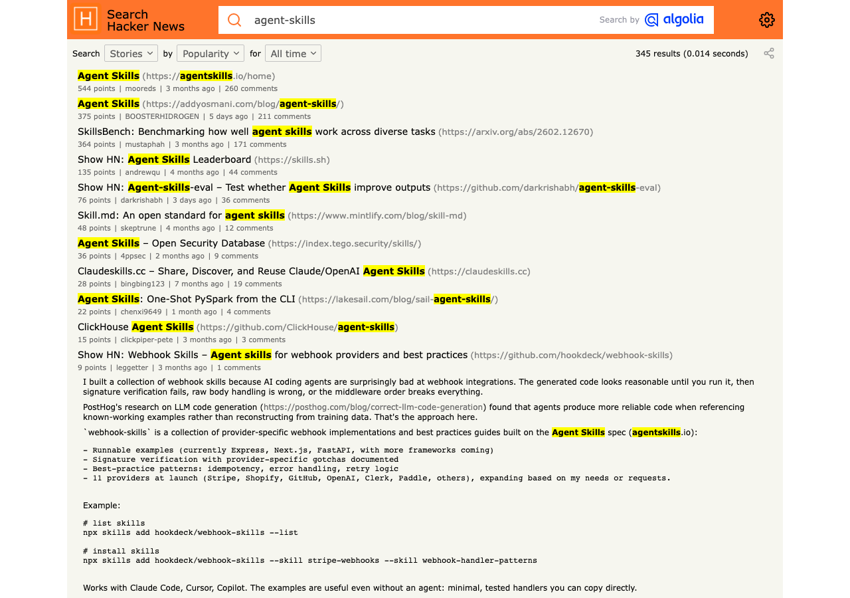
Task: Open hookdeck webhook-skills GitHub URL
Action: 572,355
